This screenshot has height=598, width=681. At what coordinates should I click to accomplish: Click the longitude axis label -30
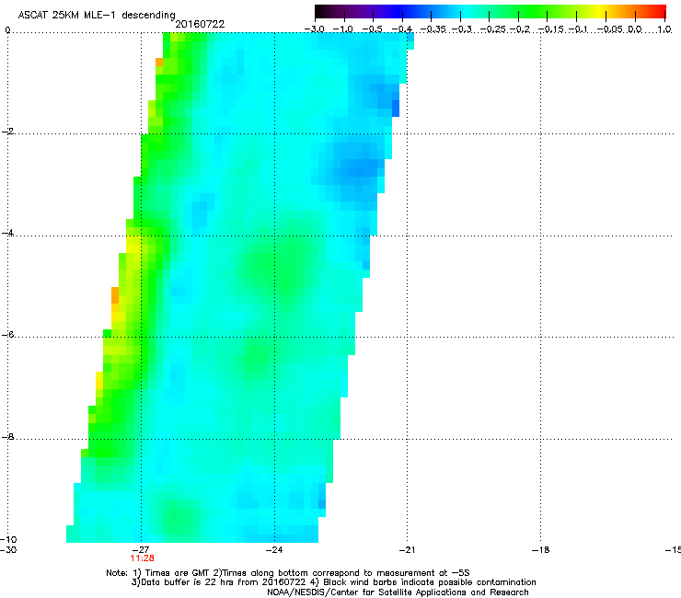(x=8, y=549)
